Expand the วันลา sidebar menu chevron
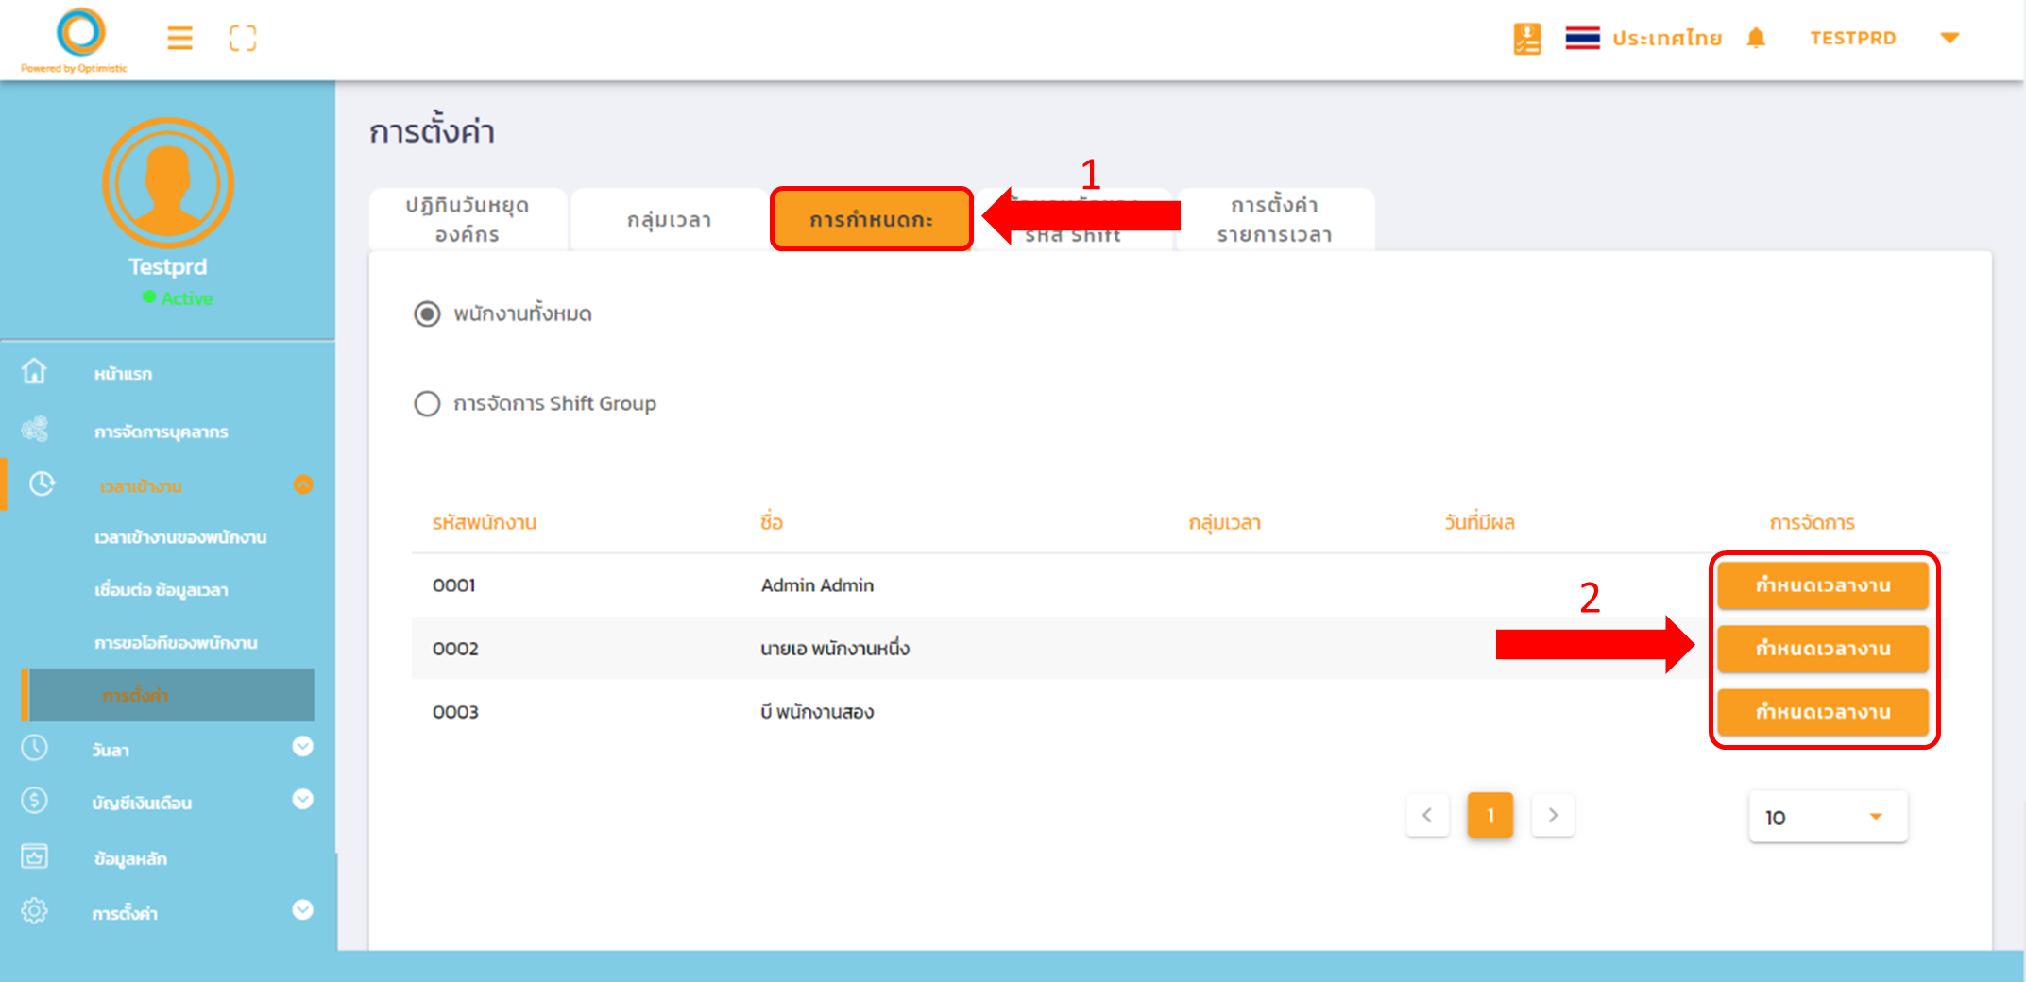Viewport: 2026px width, 982px height. tap(302, 747)
